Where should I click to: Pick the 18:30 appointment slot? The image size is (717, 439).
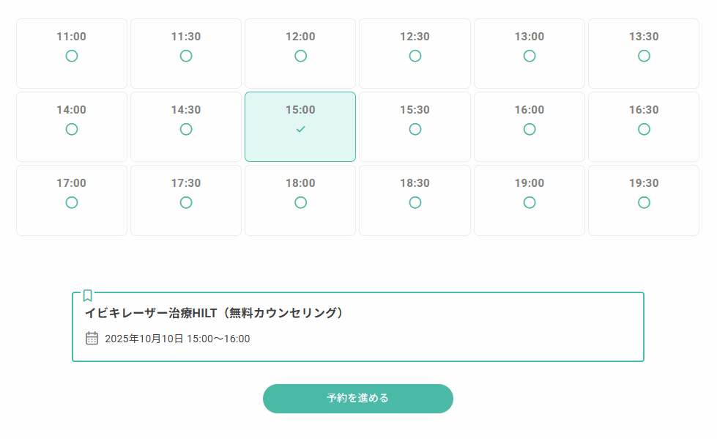coord(415,200)
